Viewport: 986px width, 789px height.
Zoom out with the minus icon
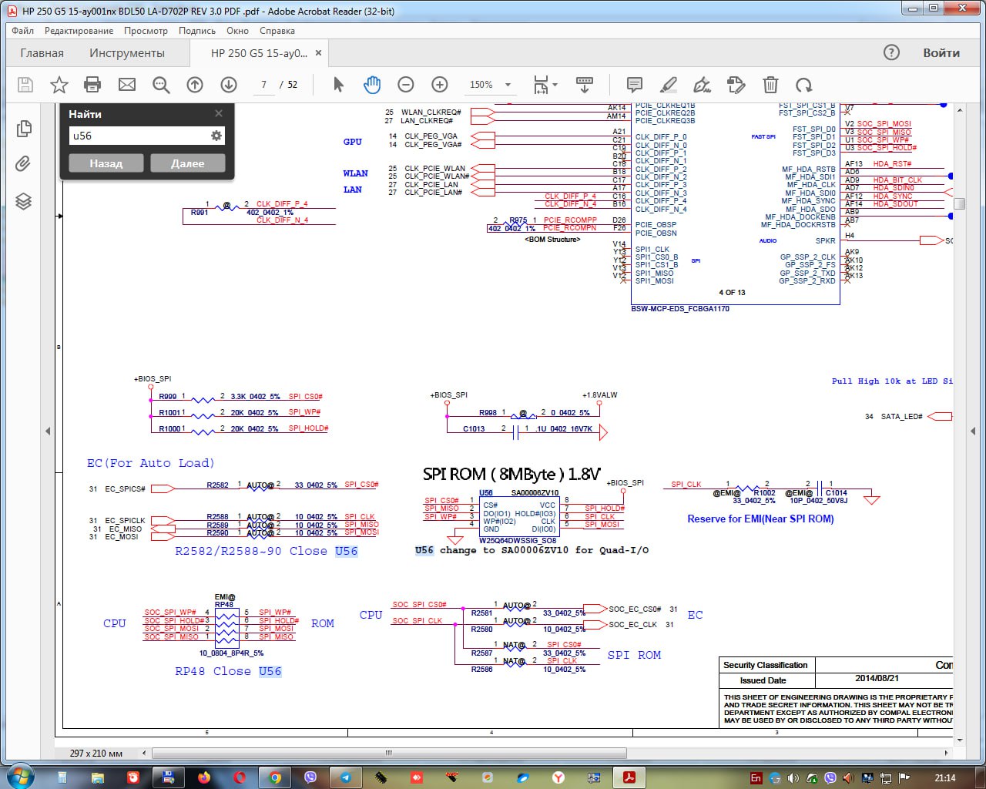click(x=406, y=85)
